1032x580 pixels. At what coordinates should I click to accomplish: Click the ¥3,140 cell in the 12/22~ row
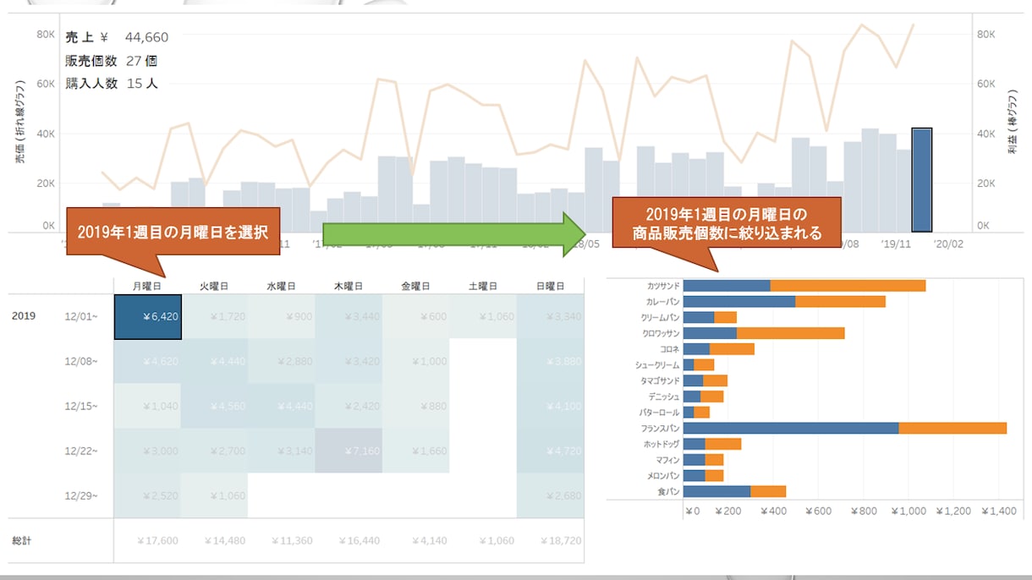(x=282, y=451)
